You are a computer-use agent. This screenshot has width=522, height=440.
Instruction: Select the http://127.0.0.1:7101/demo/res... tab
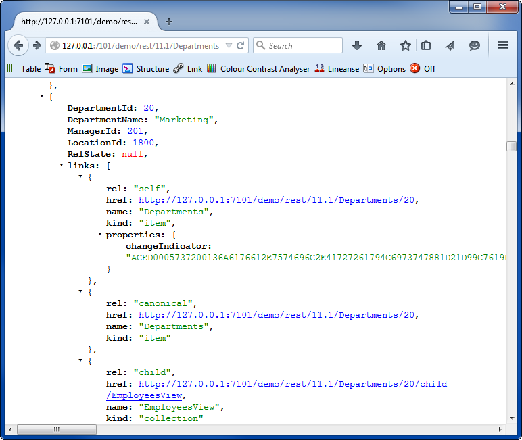79,22
